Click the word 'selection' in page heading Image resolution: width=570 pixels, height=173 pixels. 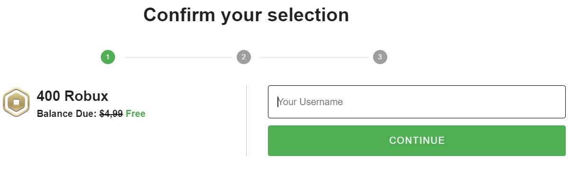click(308, 15)
